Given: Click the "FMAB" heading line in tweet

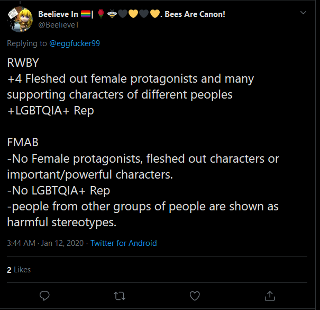Looking at the screenshot, I should coord(23,142).
